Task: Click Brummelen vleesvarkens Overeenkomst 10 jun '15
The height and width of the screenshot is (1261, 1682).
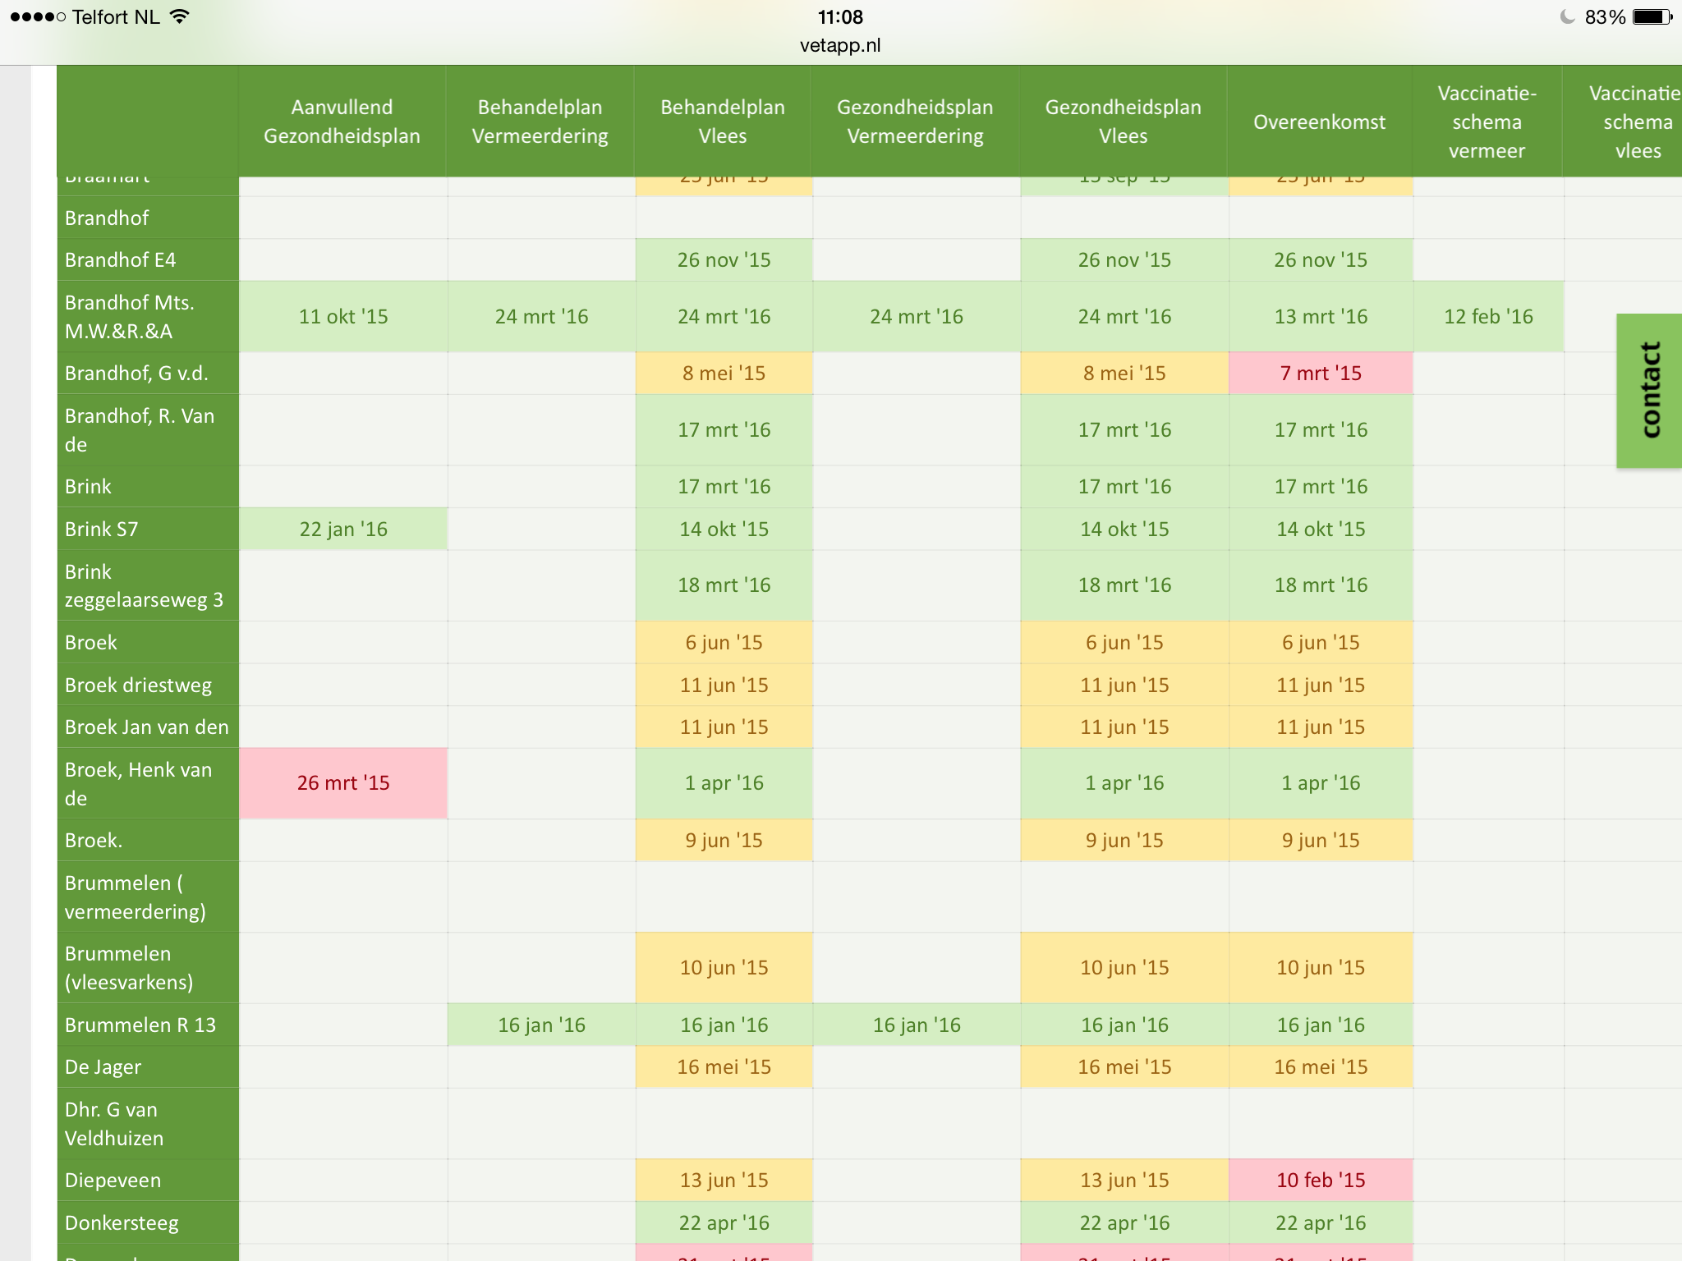Action: coord(1321,968)
